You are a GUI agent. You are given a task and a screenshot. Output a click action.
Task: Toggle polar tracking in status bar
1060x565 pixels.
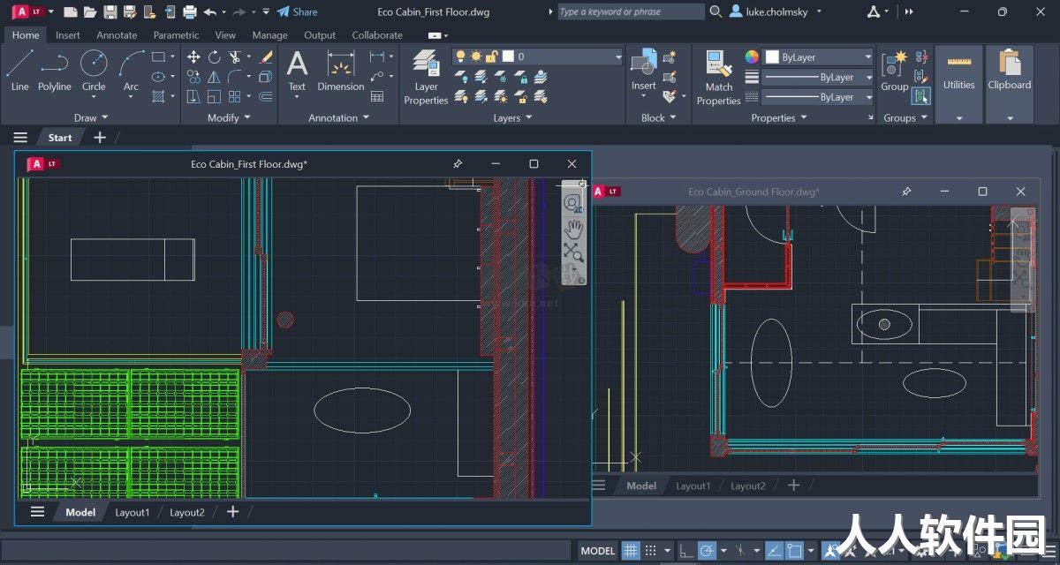707,551
